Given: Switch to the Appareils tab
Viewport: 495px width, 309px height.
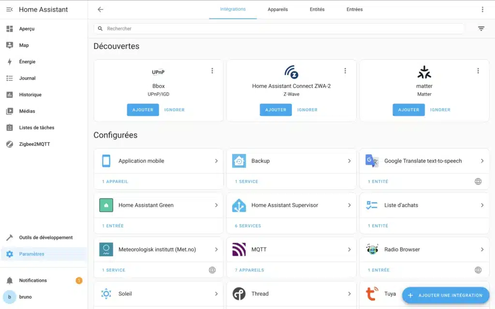Looking at the screenshot, I should (x=277, y=10).
